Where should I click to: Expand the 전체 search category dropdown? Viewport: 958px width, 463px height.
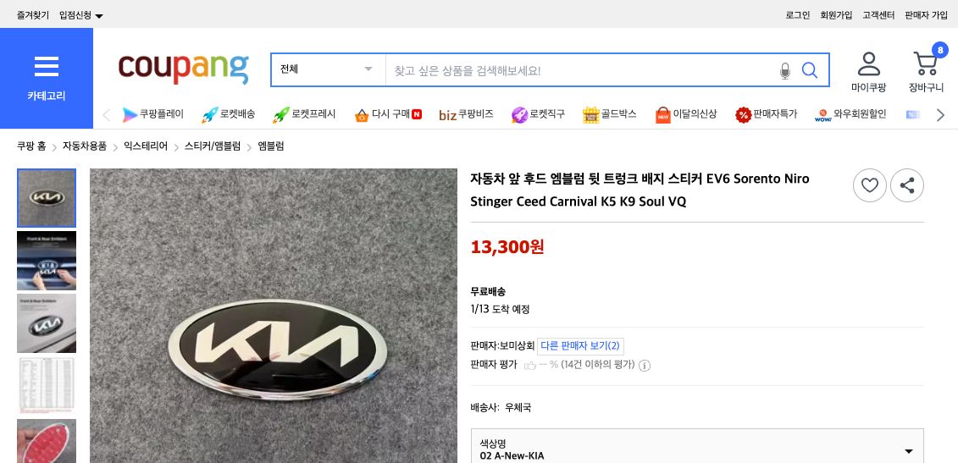pyautogui.click(x=328, y=69)
